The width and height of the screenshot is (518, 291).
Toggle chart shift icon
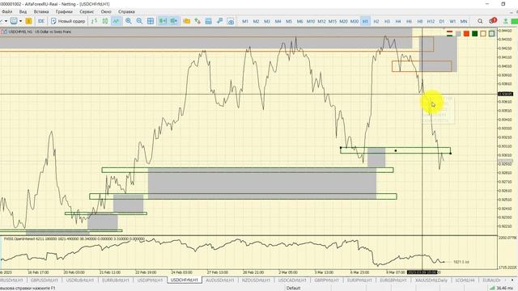(x=174, y=21)
